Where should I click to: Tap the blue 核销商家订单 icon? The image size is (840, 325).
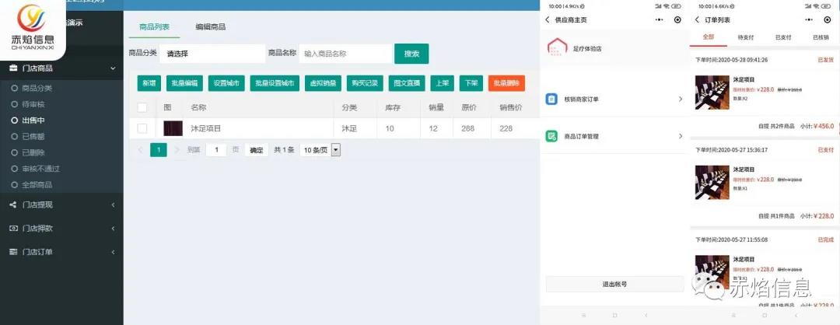click(551, 100)
